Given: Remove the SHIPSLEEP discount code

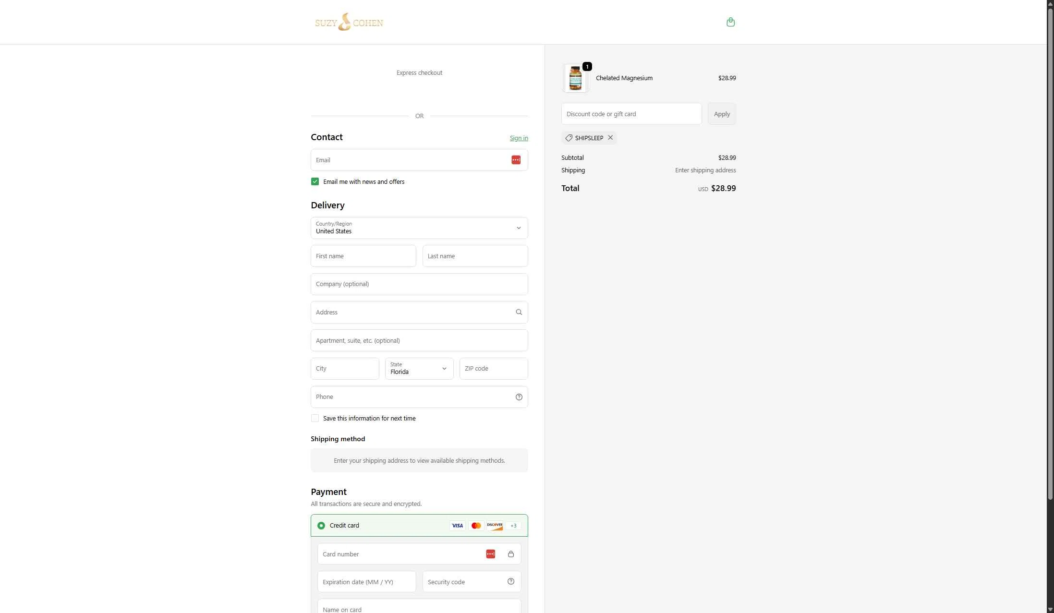Looking at the screenshot, I should pyautogui.click(x=610, y=138).
